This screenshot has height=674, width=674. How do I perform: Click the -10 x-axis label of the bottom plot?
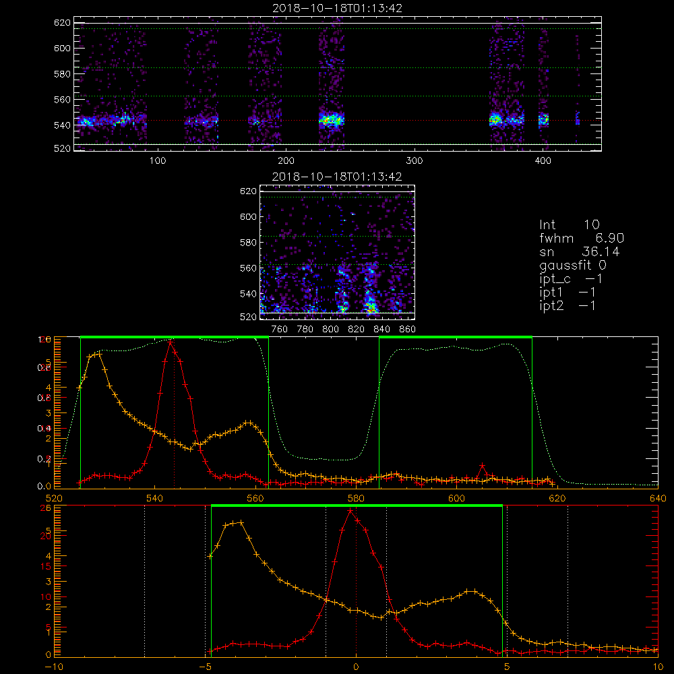pos(54,667)
